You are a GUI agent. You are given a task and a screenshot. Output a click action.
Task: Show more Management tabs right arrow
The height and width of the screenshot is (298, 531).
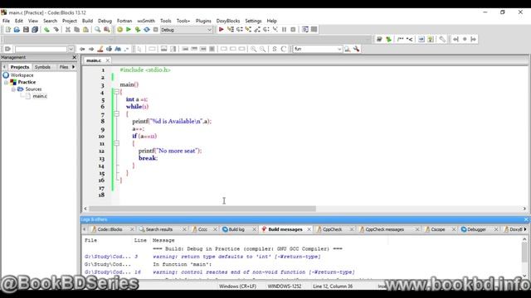point(74,67)
